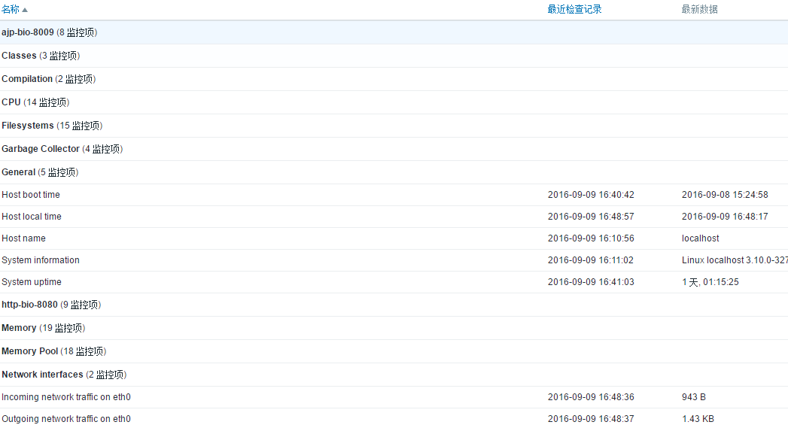Select the Host local time row
Viewport: 788px width, 428px height.
pyautogui.click(x=32, y=217)
